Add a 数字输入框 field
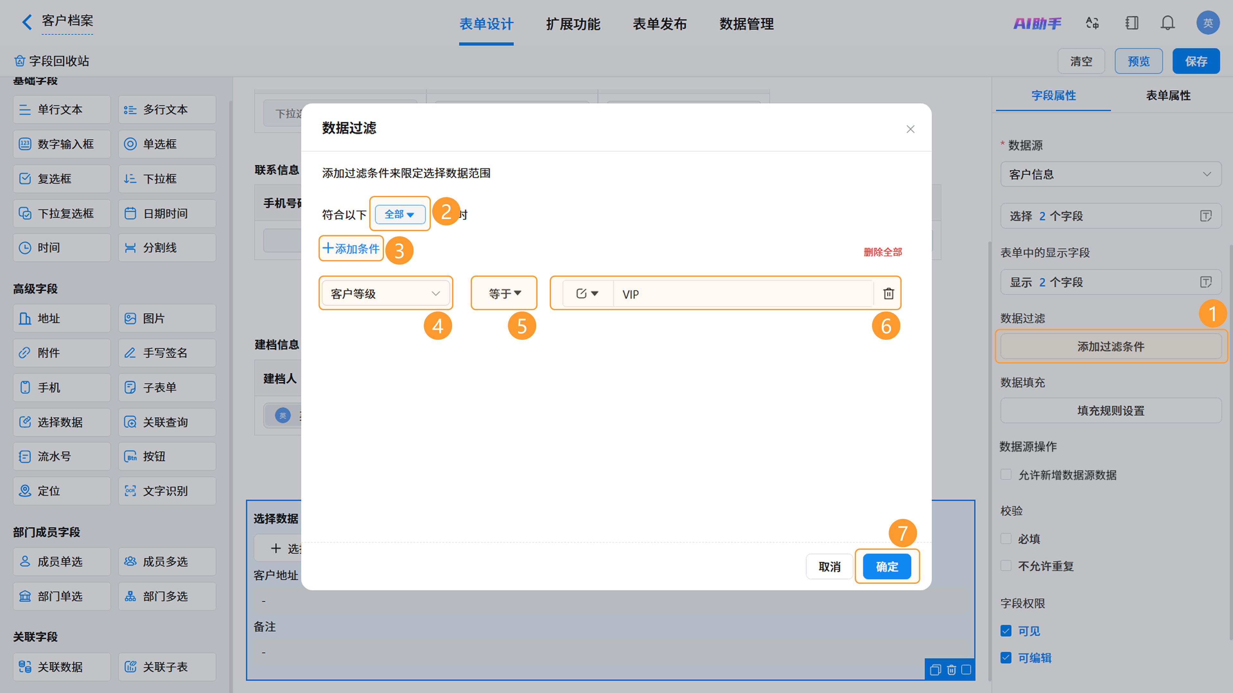The width and height of the screenshot is (1233, 693). tap(62, 144)
